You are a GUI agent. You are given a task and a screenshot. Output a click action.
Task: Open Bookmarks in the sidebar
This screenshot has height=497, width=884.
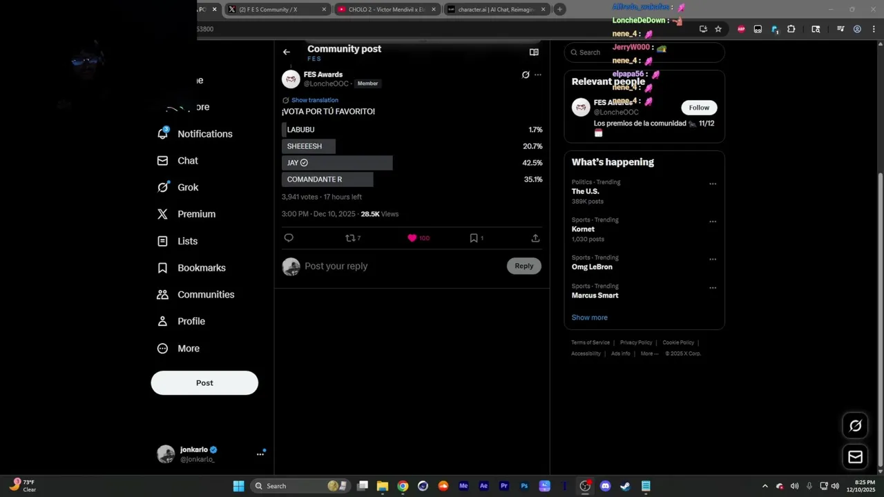[191, 268]
